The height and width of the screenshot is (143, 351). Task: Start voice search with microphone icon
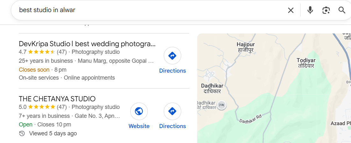310,10
